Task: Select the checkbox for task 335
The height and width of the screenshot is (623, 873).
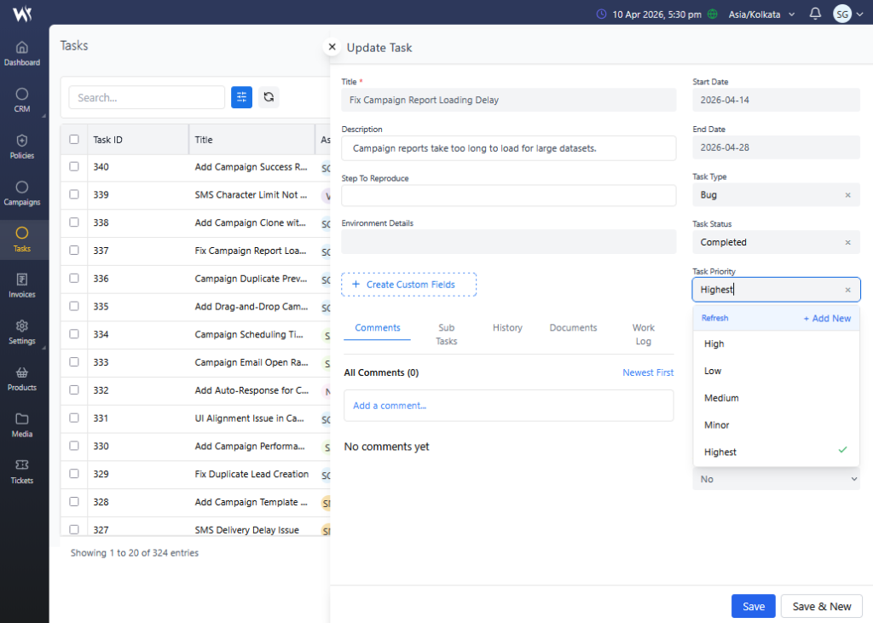Action: [74, 307]
